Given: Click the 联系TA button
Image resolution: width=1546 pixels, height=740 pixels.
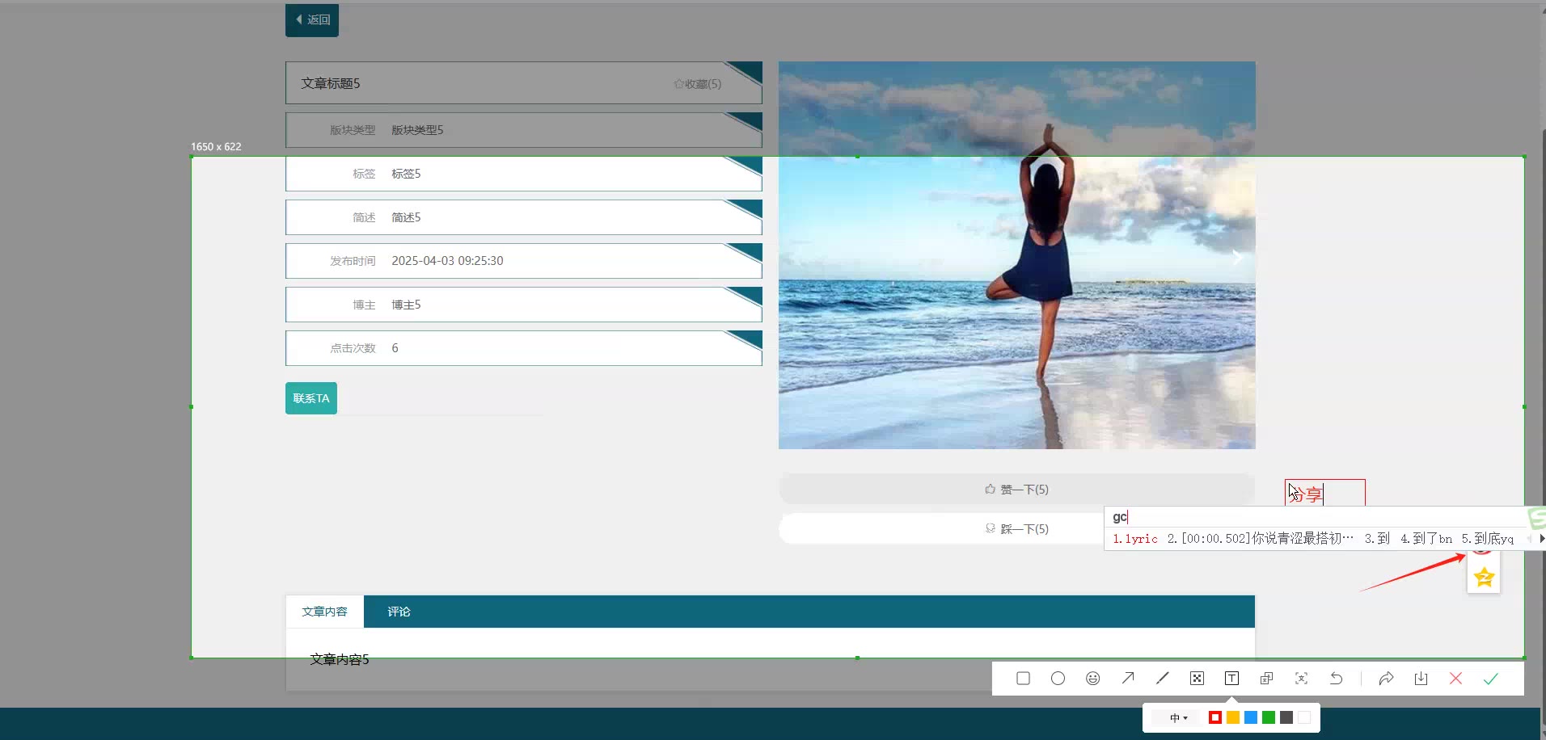Looking at the screenshot, I should coord(311,398).
